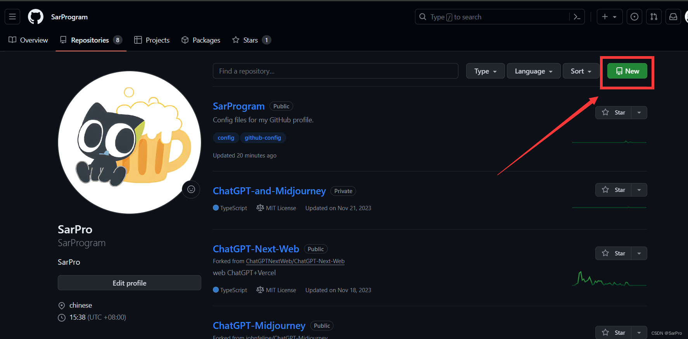This screenshot has width=688, height=339.
Task: Follow the ChatGPTNextWeb/ChatGPT-Next-Web fork source link
Action: point(295,261)
